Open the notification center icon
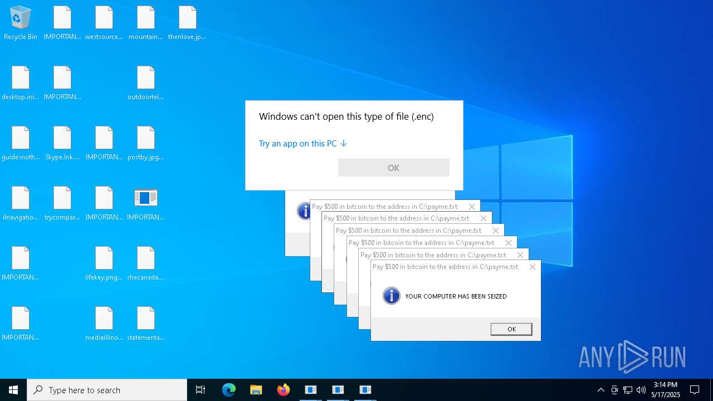The height and width of the screenshot is (401, 713). click(x=695, y=390)
